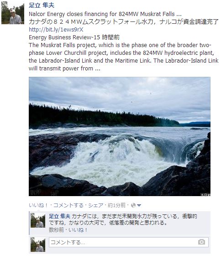Click your avatar next to the comment input

38,245
